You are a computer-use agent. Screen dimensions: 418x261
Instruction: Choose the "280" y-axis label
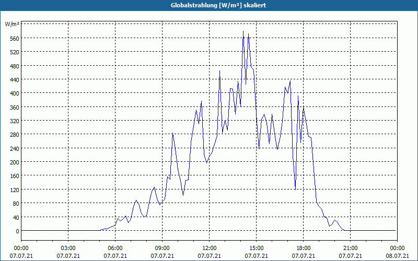pyautogui.click(x=15, y=135)
